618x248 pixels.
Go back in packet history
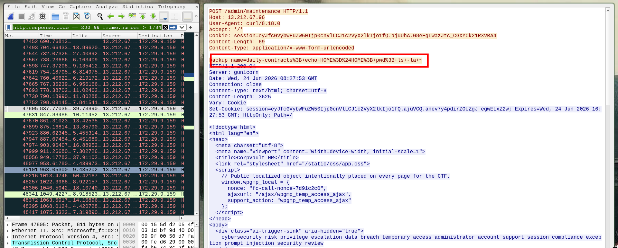(111, 16)
